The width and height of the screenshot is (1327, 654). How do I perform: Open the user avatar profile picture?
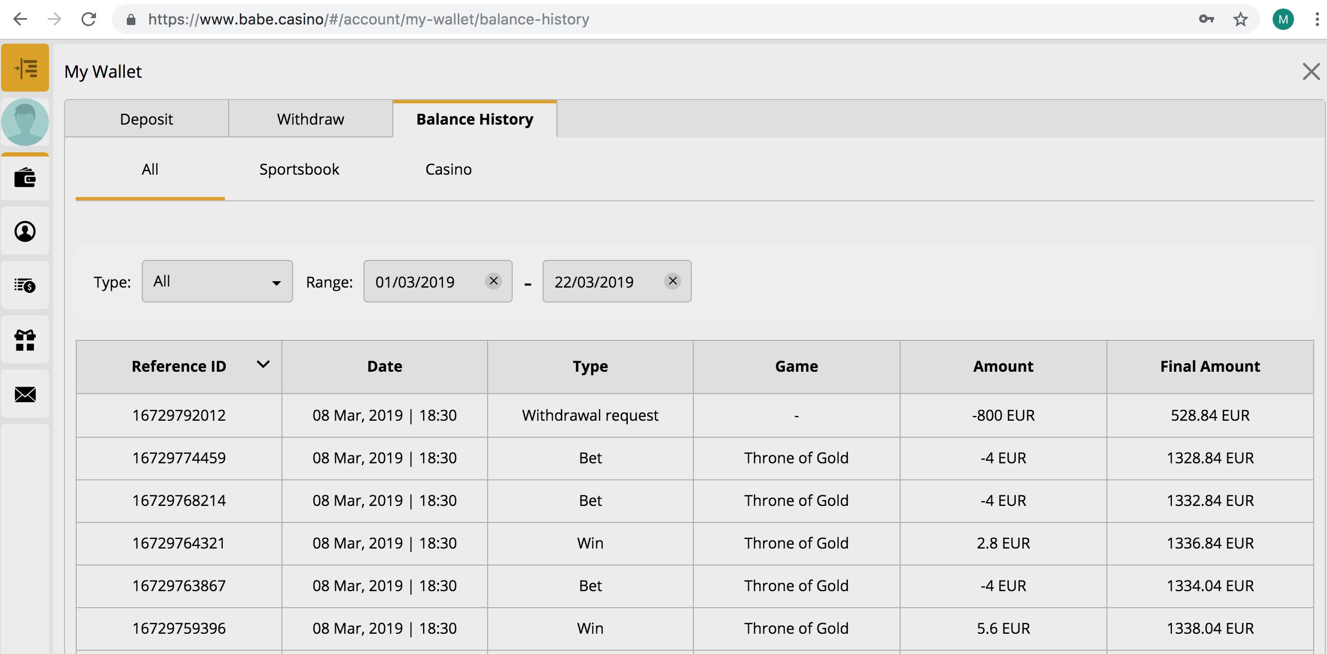pyautogui.click(x=25, y=122)
